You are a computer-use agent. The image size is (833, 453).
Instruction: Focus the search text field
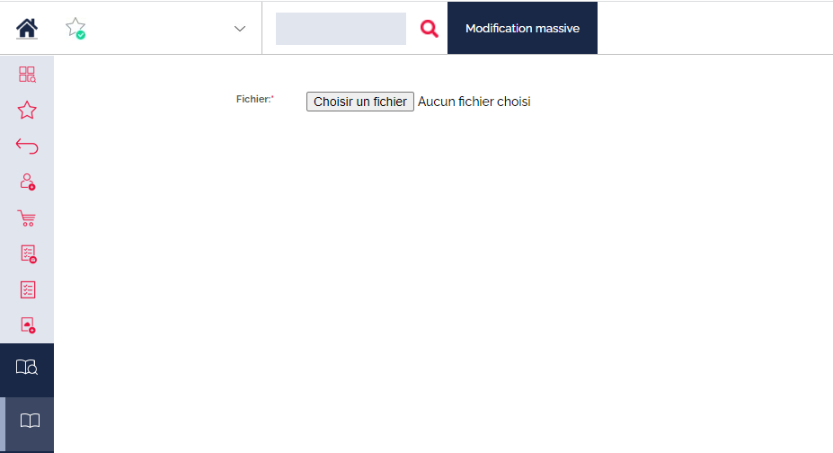tap(341, 29)
